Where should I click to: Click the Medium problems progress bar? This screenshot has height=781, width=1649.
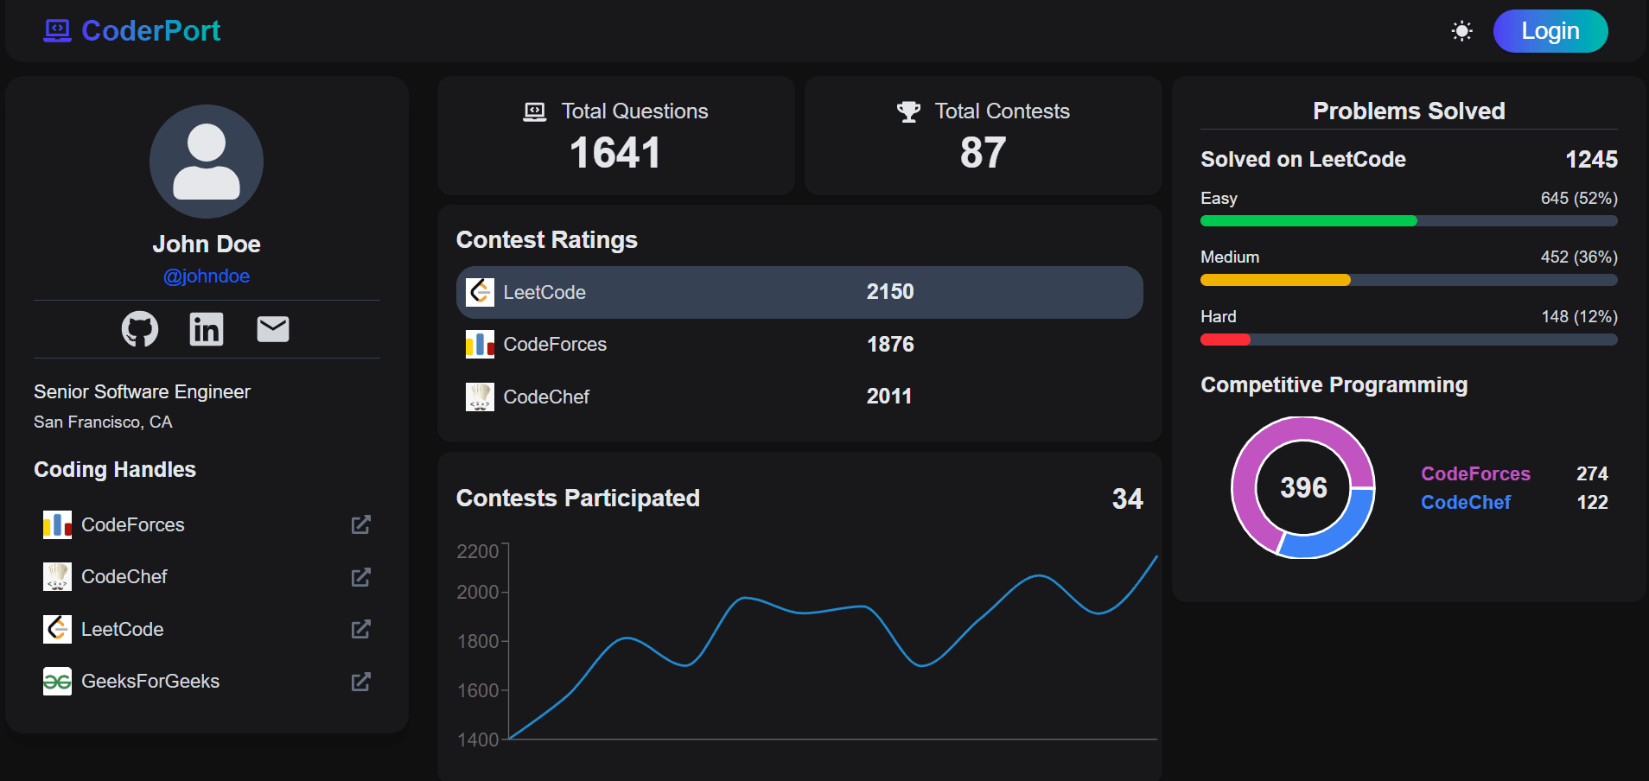click(x=1408, y=280)
